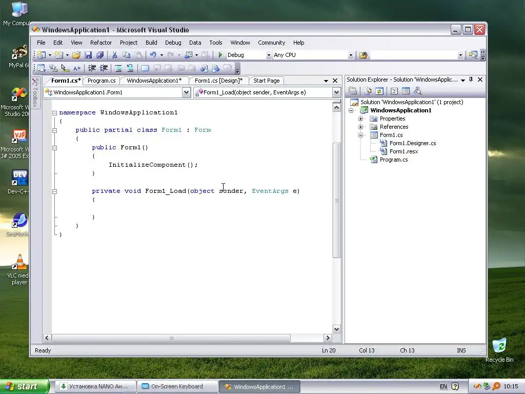The height and width of the screenshot is (394, 525).
Task: Click the Parameter Info toolbar icon
Action: click(x=53, y=68)
